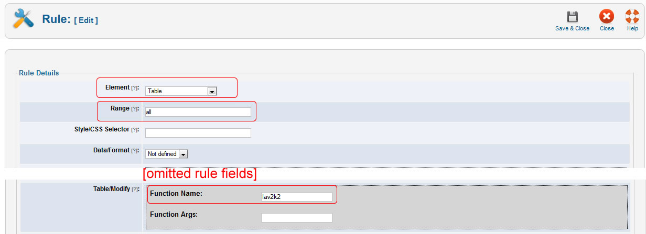This screenshot has height=234, width=646.
Task: Click the 'Rule Details' section legend
Action: 39,73
